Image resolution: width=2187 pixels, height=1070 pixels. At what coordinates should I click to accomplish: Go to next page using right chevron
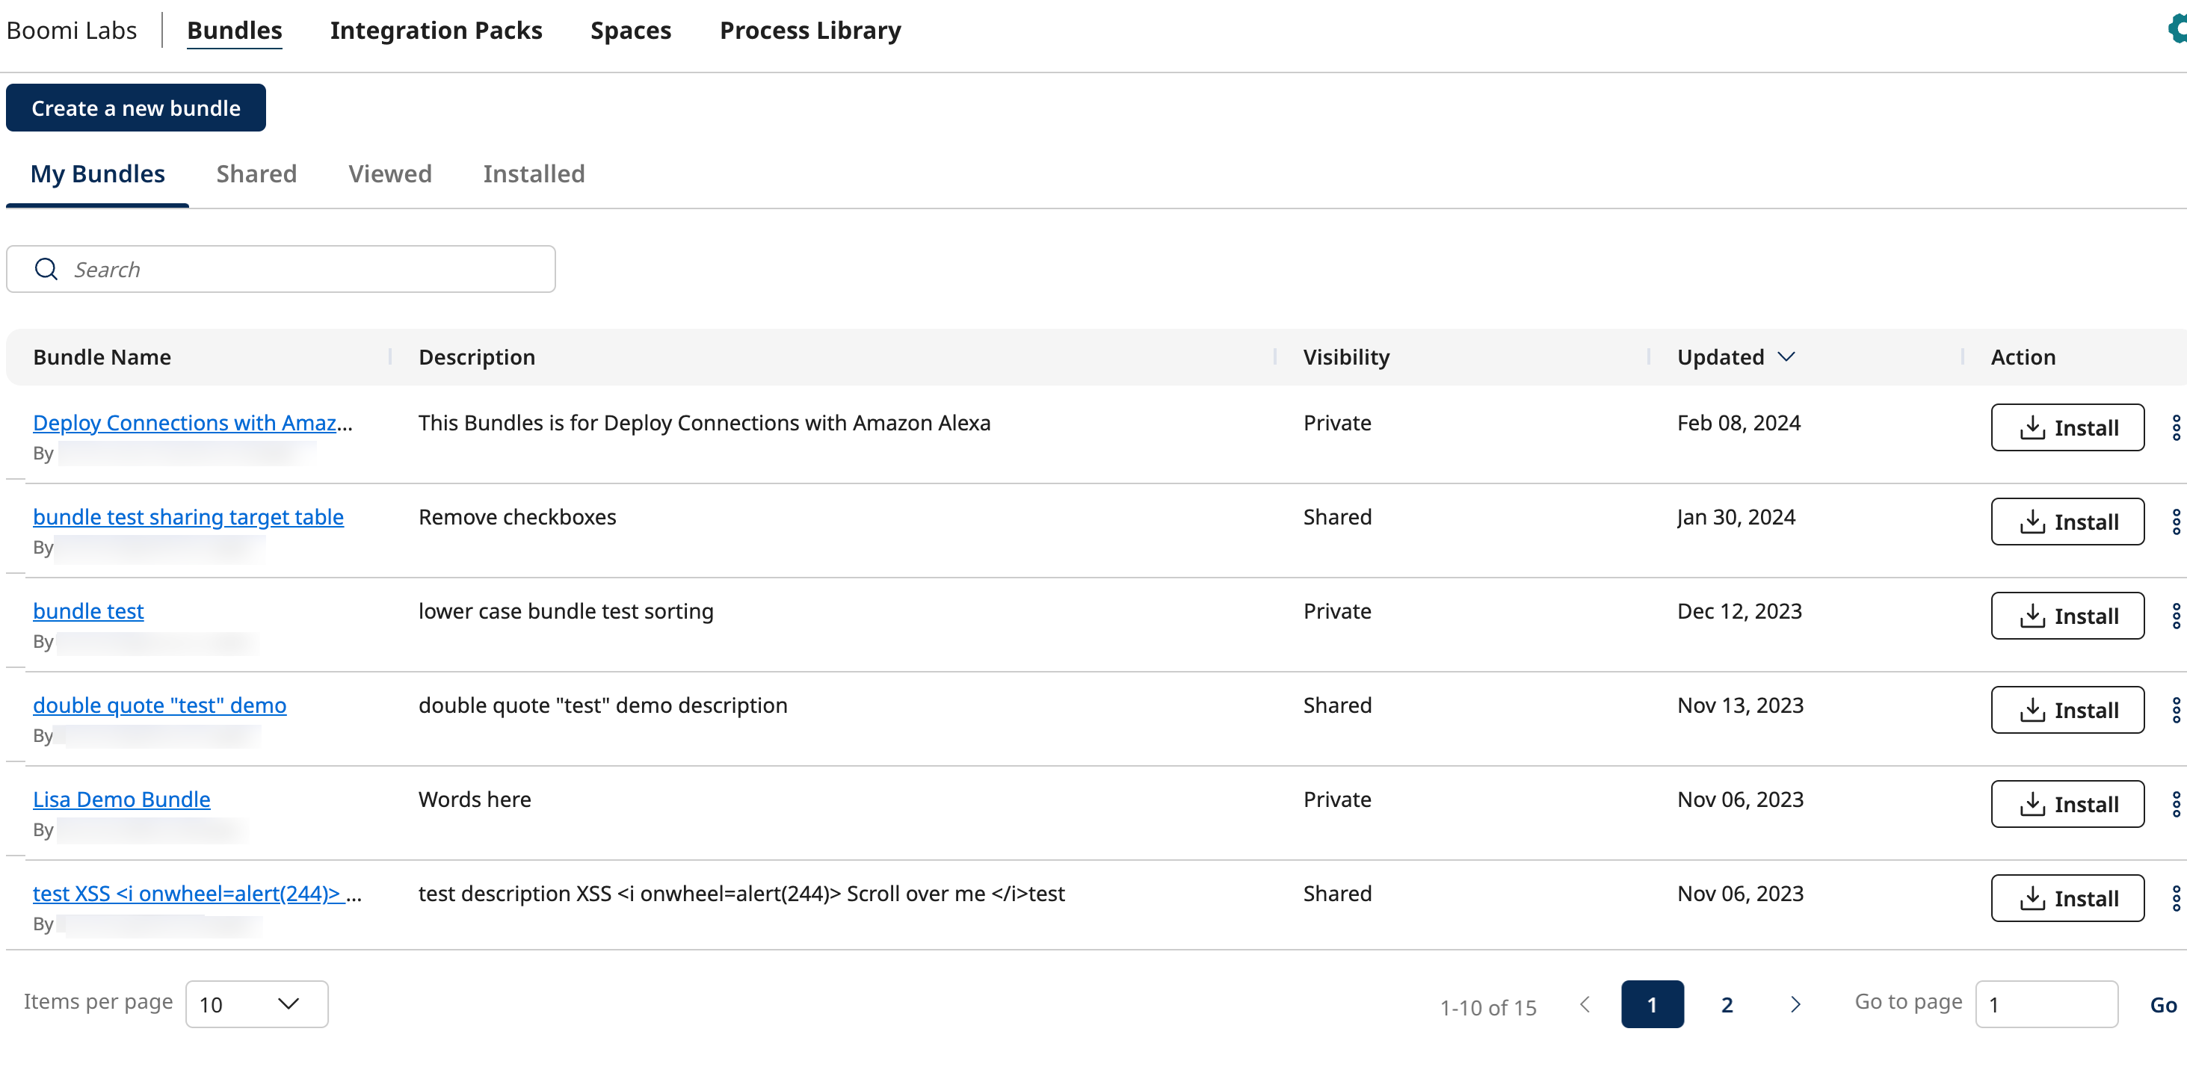point(1795,1003)
